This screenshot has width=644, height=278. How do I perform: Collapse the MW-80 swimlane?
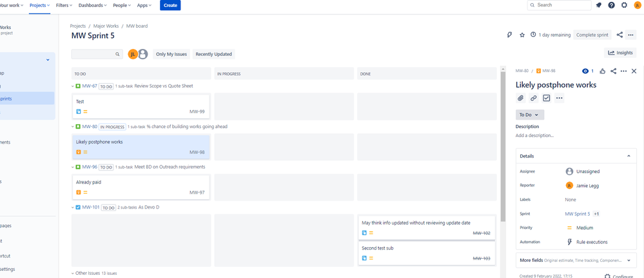[73, 127]
